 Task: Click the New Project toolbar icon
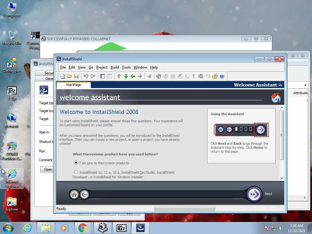pos(63,76)
